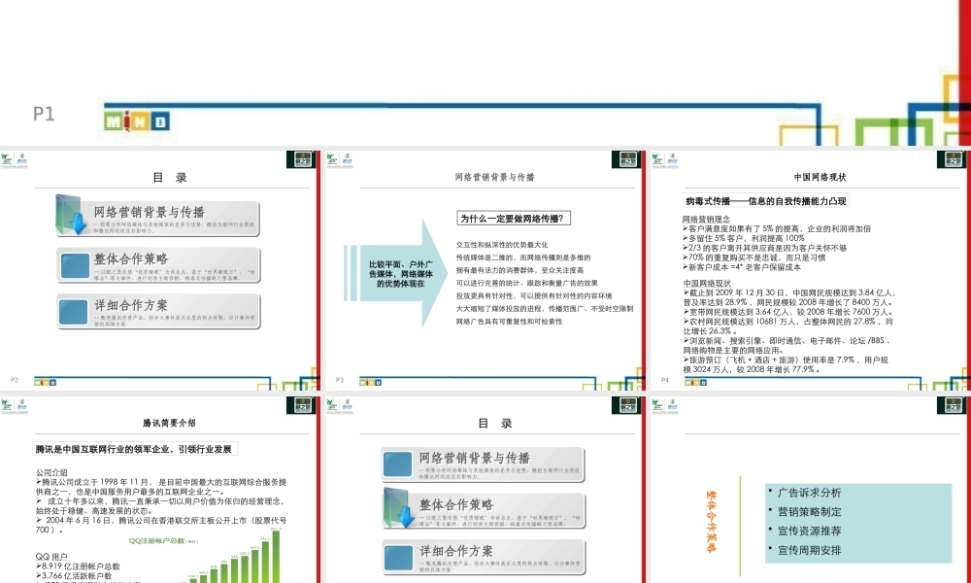Click the top-left sponsor logos on slide P3
Viewport: 971px width, 583px height.
click(x=339, y=161)
